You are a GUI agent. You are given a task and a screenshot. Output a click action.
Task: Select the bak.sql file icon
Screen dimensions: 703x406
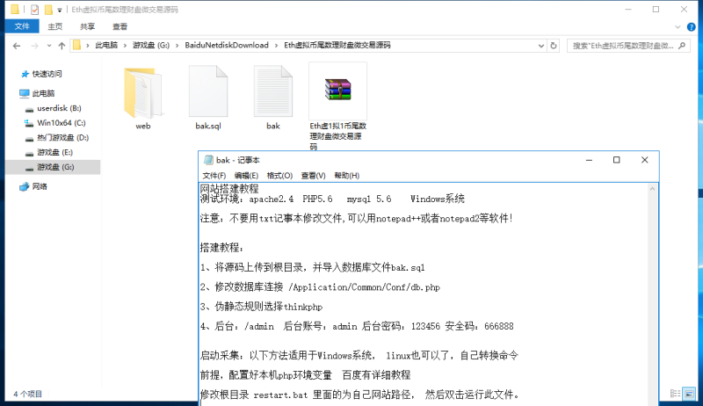click(208, 91)
